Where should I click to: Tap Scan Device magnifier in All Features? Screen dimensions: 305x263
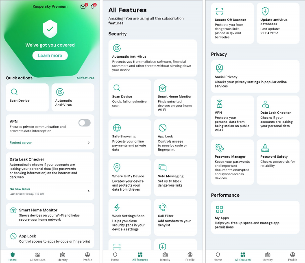[117, 88]
